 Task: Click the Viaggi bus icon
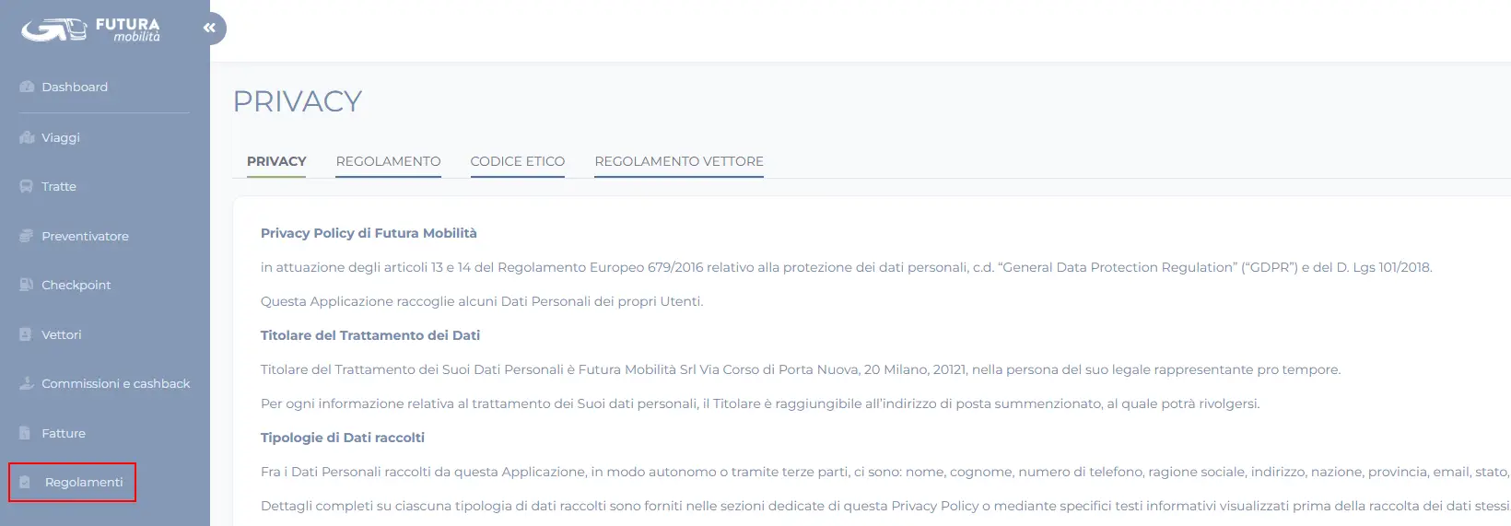(27, 137)
